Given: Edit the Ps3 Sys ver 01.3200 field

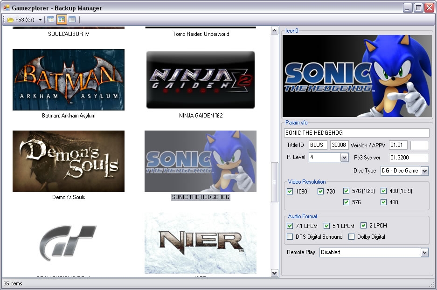Looking at the screenshot, I should tap(409, 158).
